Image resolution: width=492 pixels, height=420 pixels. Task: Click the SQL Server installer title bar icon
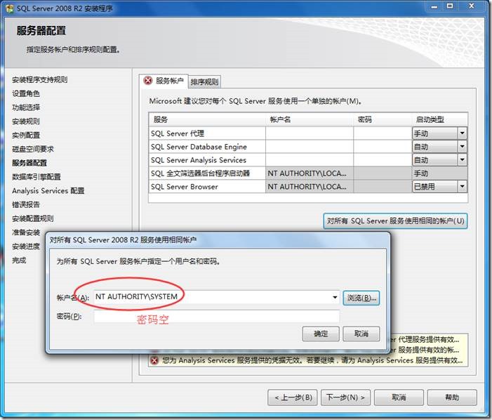(10, 8)
